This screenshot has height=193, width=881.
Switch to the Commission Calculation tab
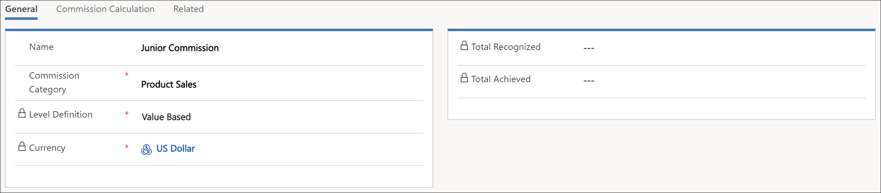tap(105, 9)
